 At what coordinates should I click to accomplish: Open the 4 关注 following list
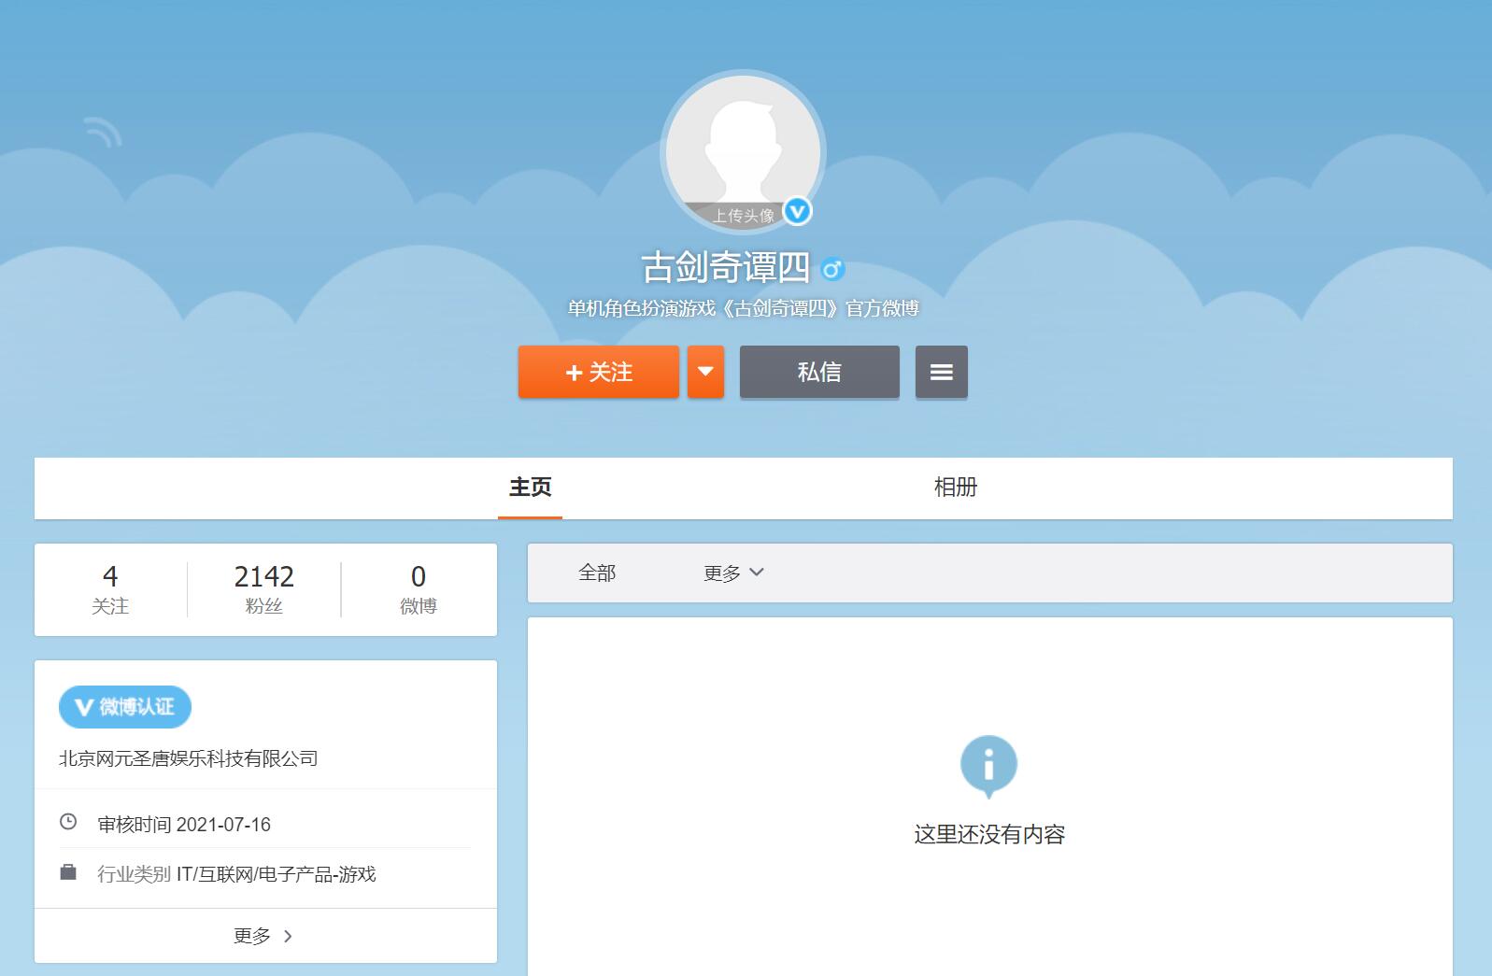[x=110, y=589]
